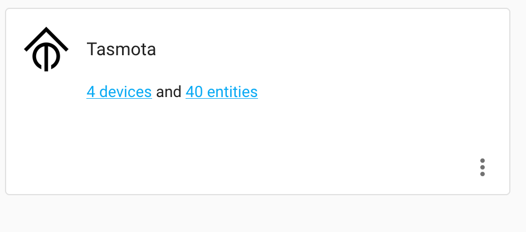526x232 pixels.
Task: View the forty Tasmota entities
Action: coord(222,91)
